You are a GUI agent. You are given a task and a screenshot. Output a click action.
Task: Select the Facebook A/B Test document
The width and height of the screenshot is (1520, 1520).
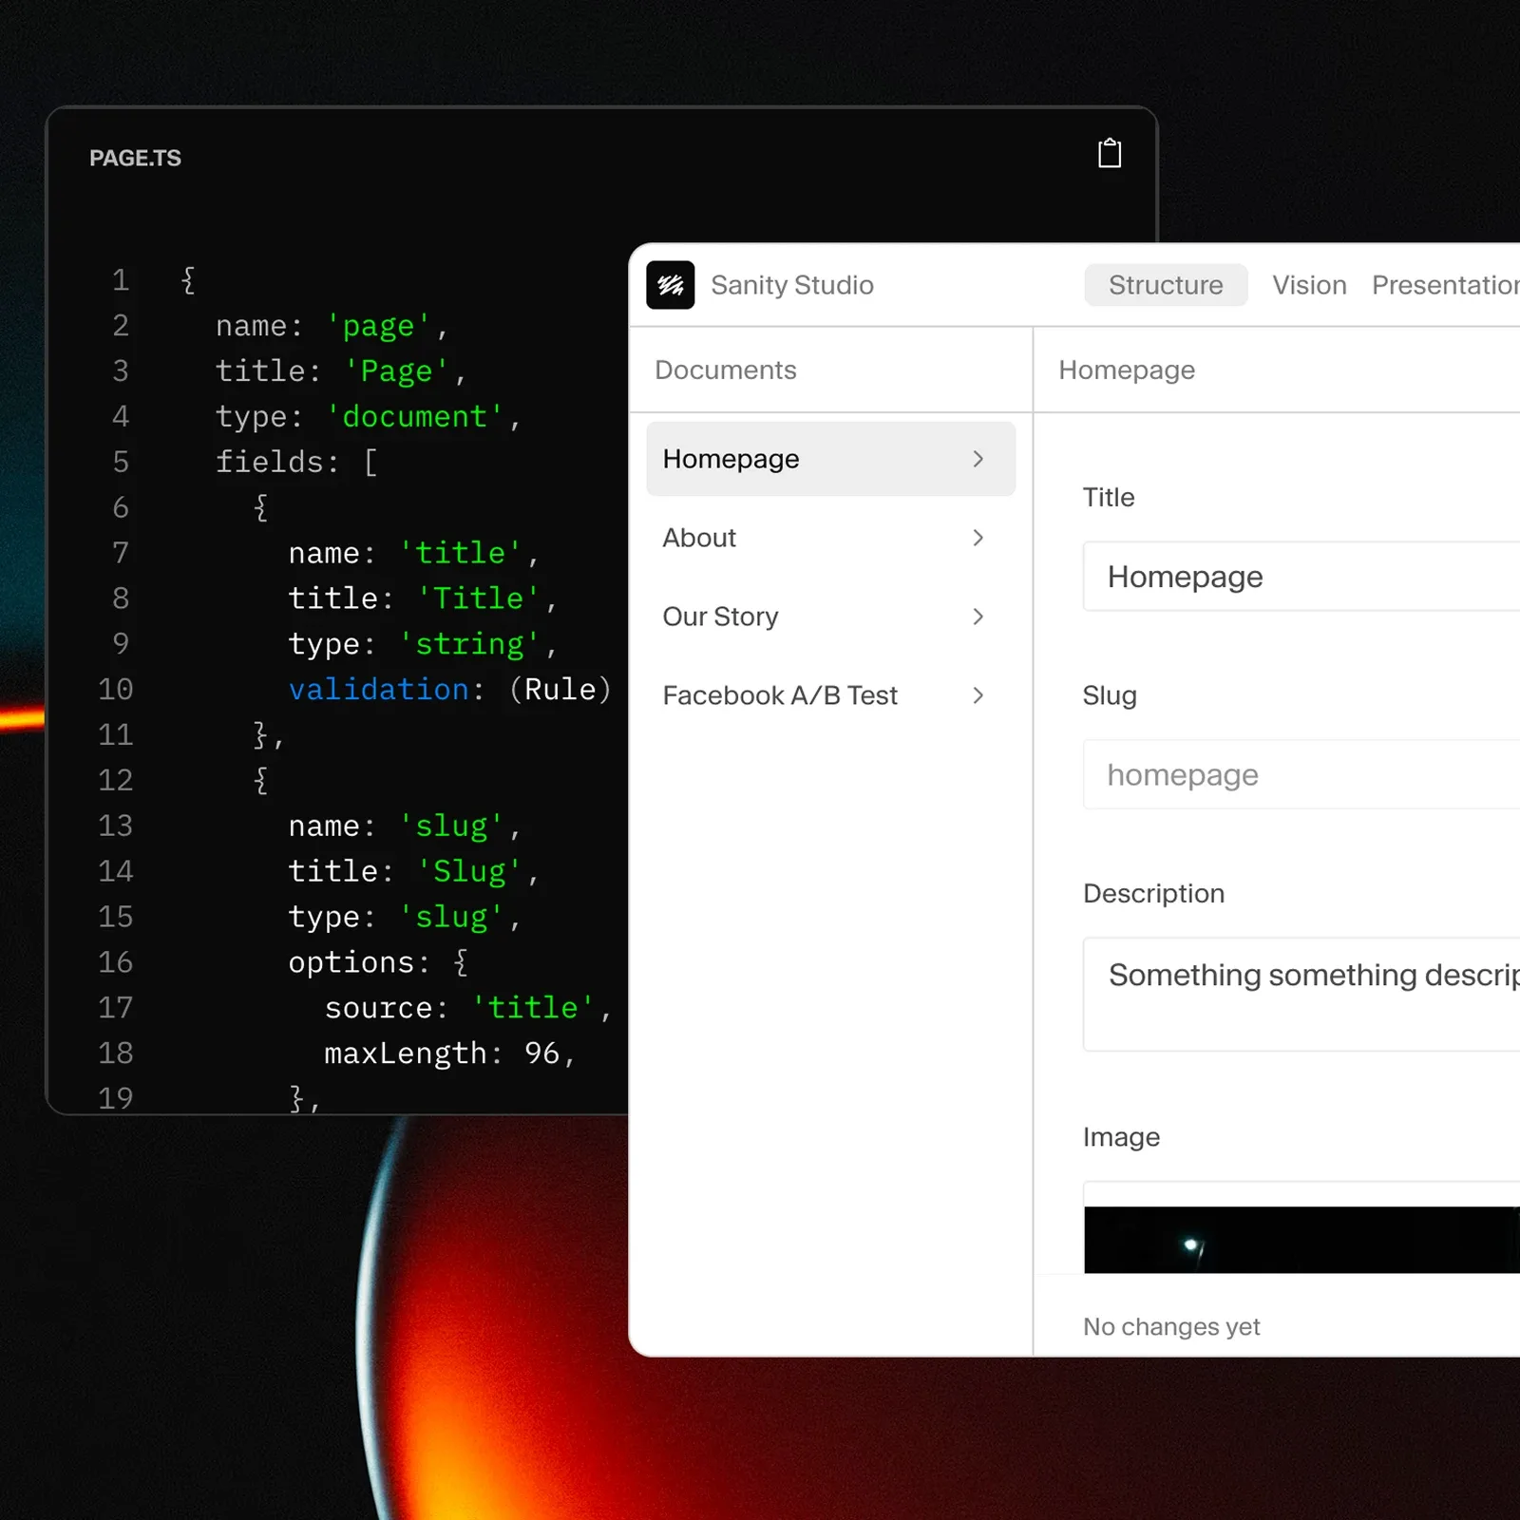coord(831,695)
